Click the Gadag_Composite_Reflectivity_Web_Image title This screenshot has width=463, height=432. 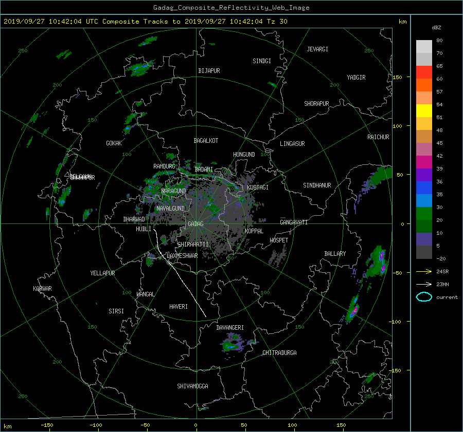(232, 8)
